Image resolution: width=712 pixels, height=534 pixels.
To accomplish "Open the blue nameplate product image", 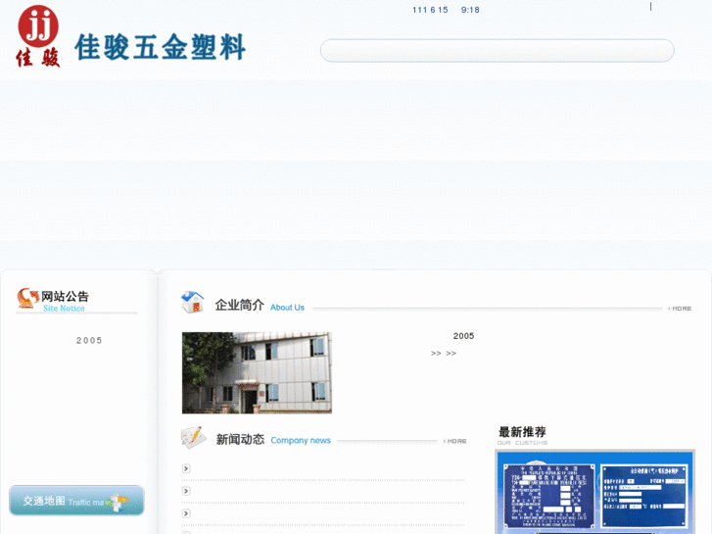I will 594,492.
